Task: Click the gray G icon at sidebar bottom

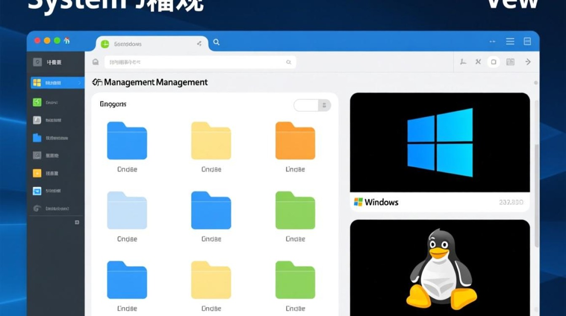Action: pyautogui.click(x=38, y=208)
